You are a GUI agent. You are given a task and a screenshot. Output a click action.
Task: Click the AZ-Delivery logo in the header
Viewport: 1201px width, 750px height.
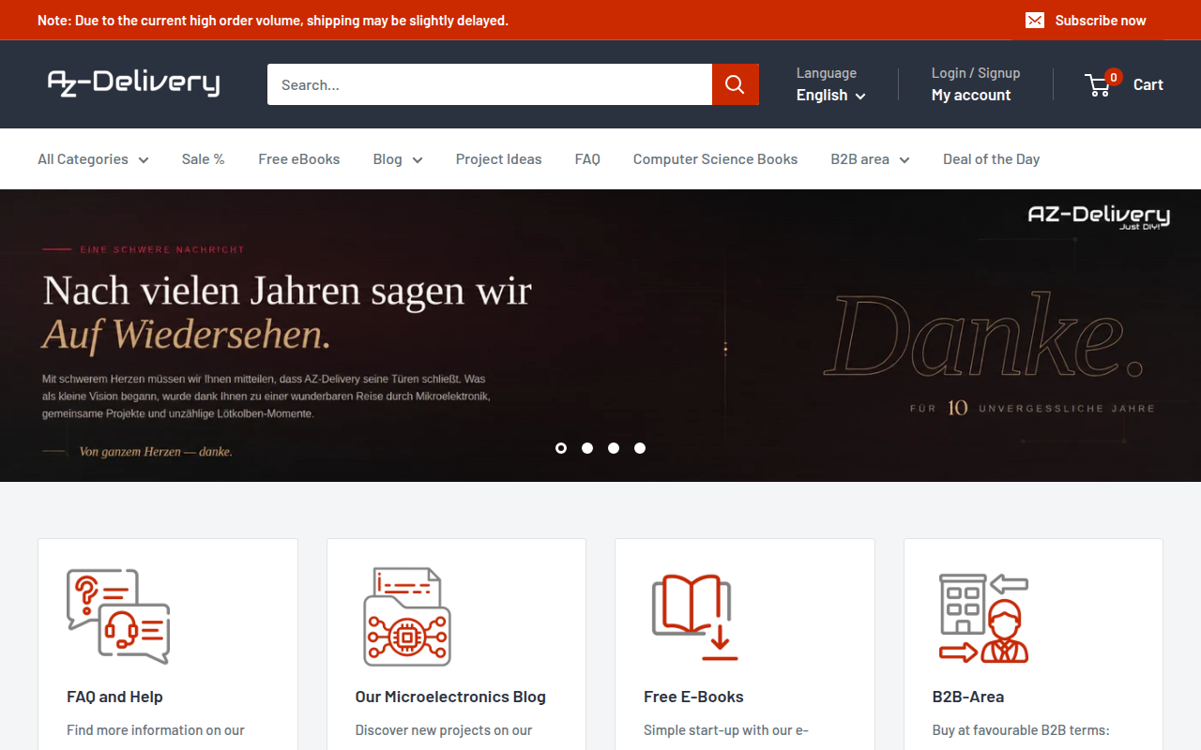pyautogui.click(x=133, y=82)
